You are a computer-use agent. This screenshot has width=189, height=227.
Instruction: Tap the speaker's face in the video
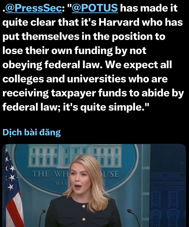click(x=81, y=179)
